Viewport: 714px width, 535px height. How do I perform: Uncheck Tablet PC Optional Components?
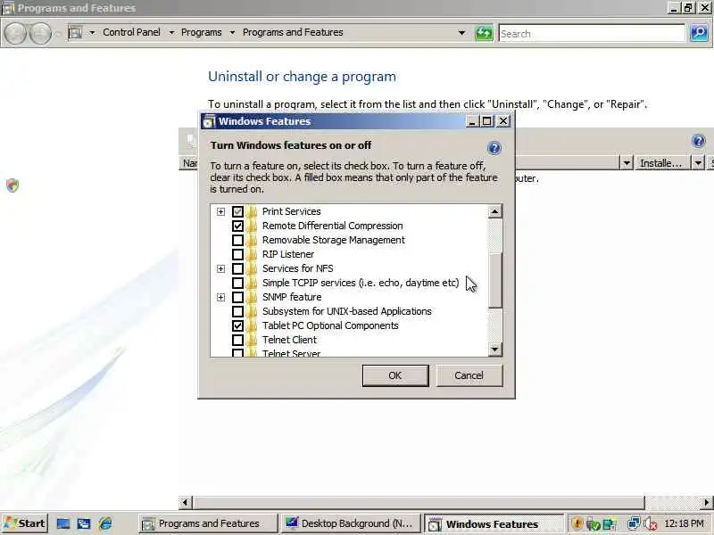click(x=237, y=325)
